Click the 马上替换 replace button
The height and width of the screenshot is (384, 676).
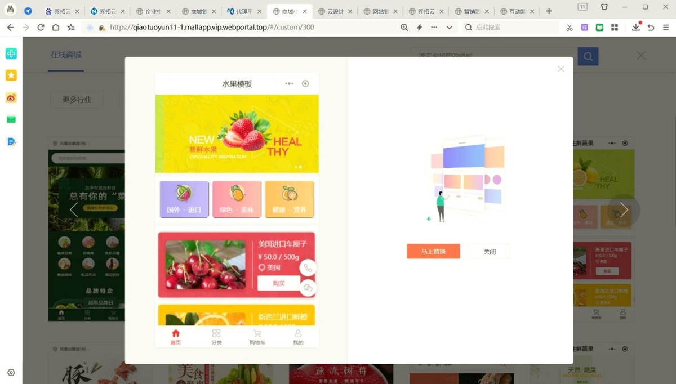[433, 251]
